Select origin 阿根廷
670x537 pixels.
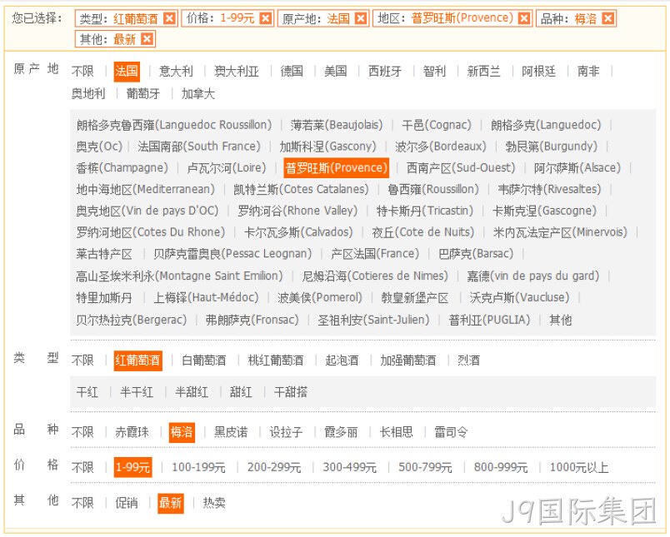pyautogui.click(x=539, y=72)
